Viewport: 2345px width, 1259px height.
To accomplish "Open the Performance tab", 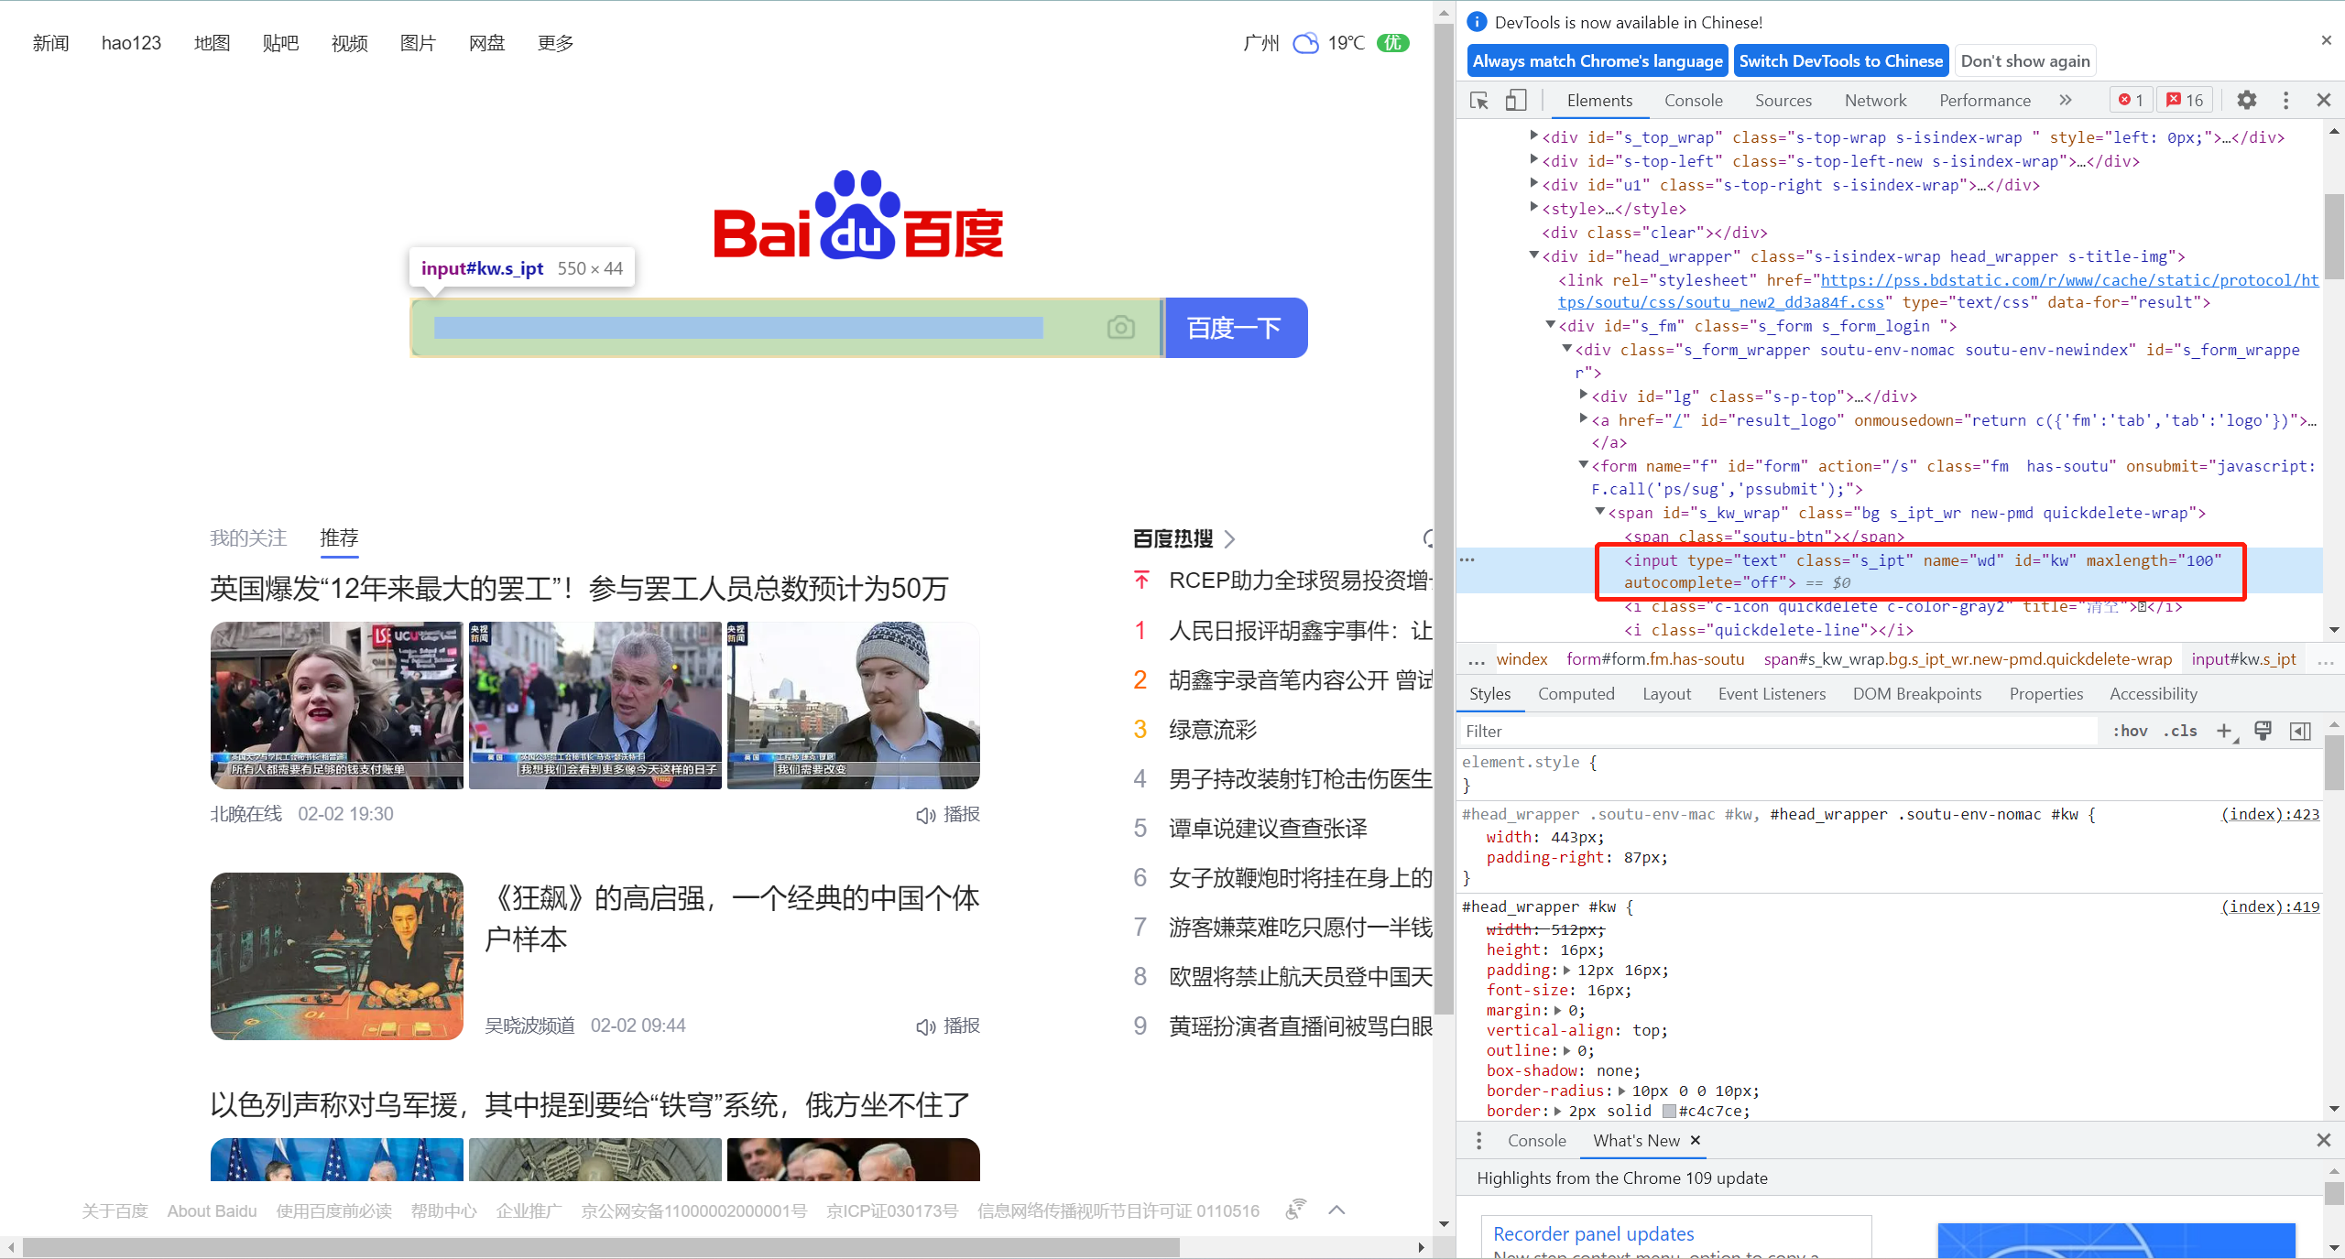I will point(1984,101).
